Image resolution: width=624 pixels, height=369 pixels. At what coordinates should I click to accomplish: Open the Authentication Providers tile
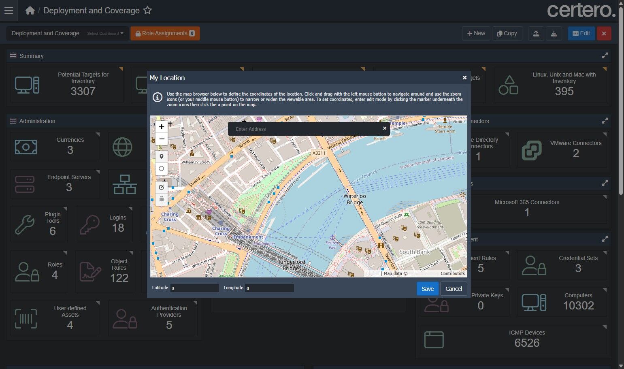(x=153, y=318)
